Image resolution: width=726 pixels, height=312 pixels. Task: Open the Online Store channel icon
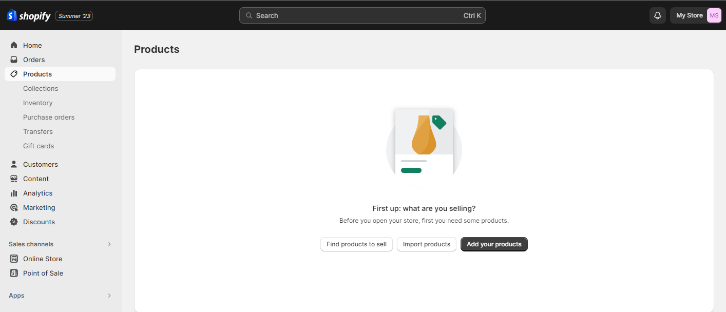(x=14, y=259)
